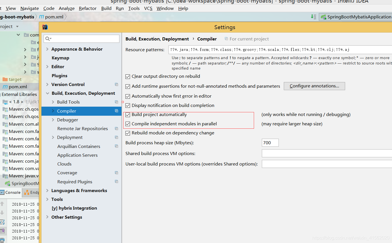Expand the Compiler node arrow

pyautogui.click(x=53, y=111)
